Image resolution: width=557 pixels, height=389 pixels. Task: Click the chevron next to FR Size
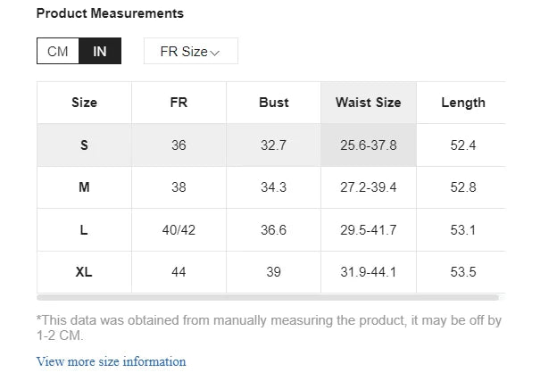[215, 53]
